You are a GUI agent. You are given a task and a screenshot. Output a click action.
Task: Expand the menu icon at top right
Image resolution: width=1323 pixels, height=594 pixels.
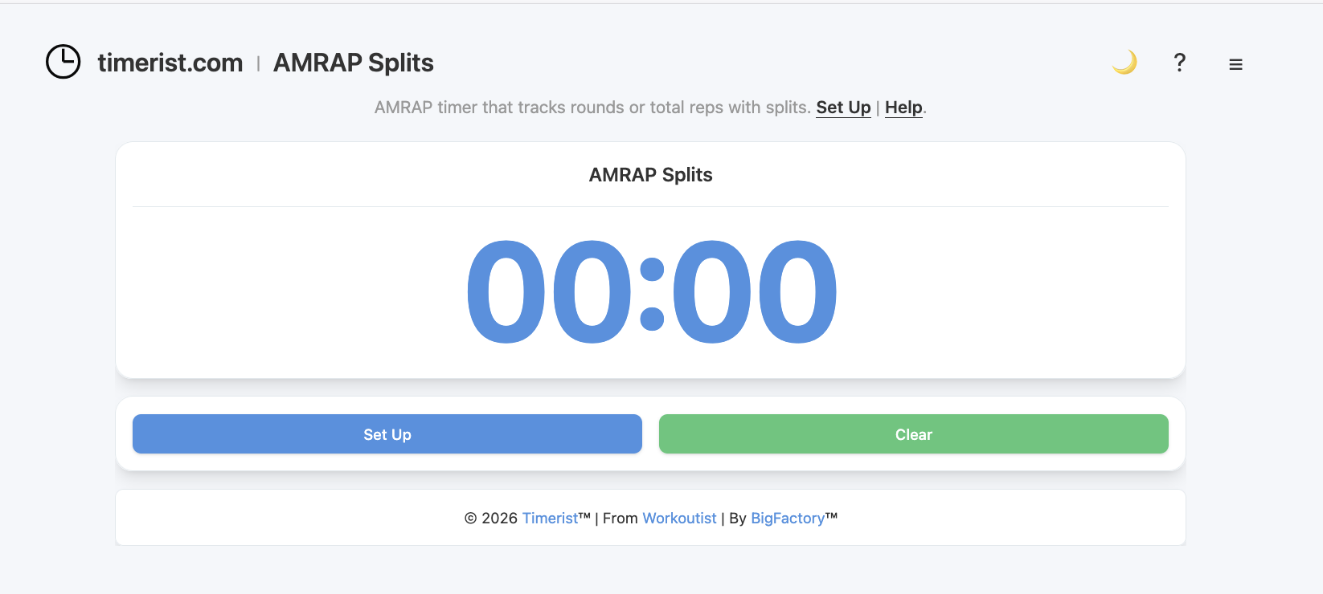coord(1235,63)
